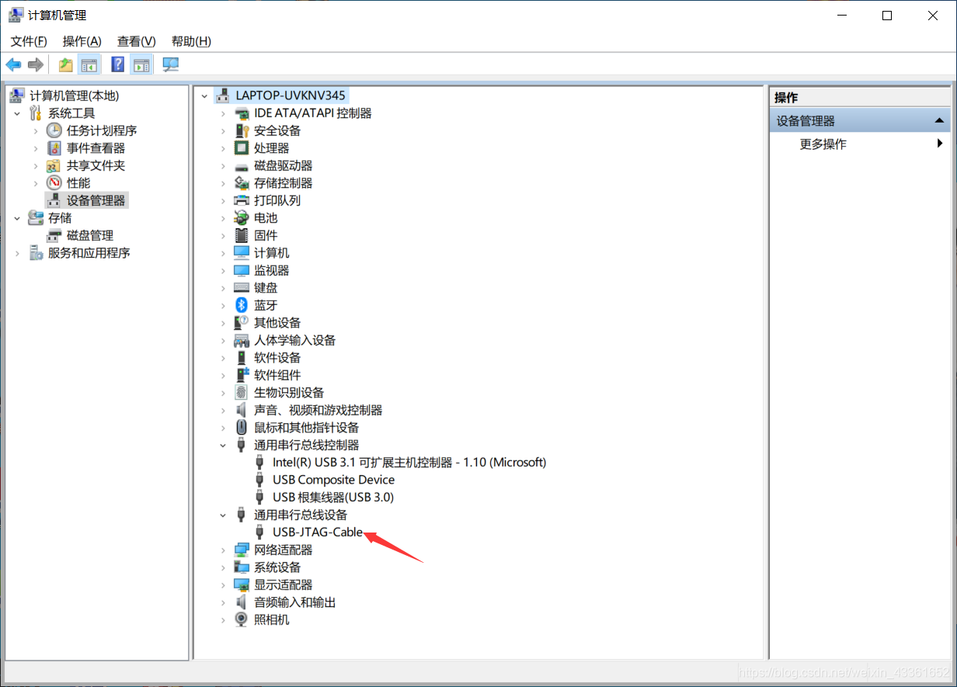Click the 键盘 keyboard icon
Image resolution: width=957 pixels, height=687 pixels.
click(242, 288)
